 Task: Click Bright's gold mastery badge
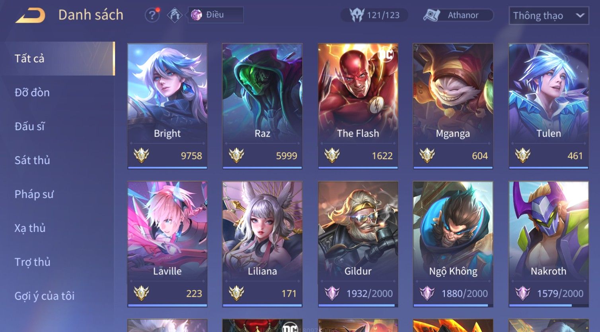coord(141,155)
